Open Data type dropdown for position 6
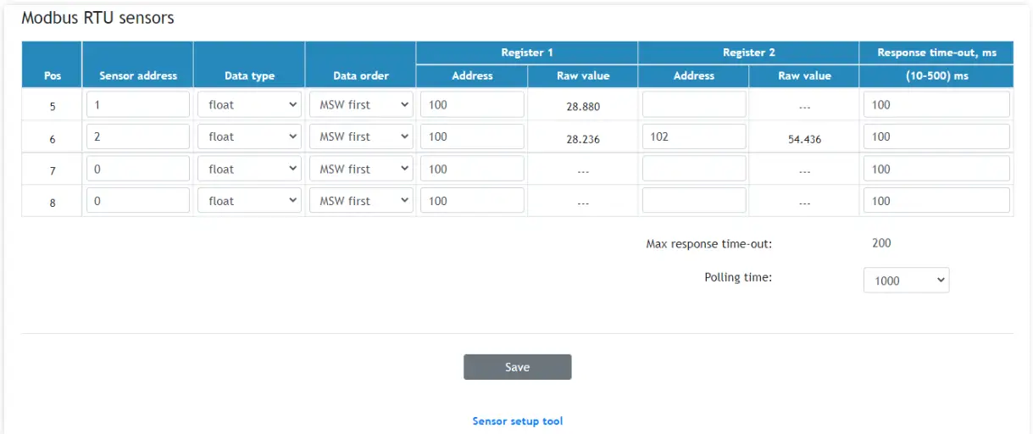This screenshot has height=434, width=1033. (250, 137)
